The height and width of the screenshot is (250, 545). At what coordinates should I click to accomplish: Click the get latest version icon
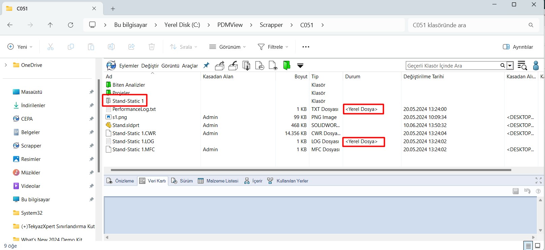[x=246, y=66]
